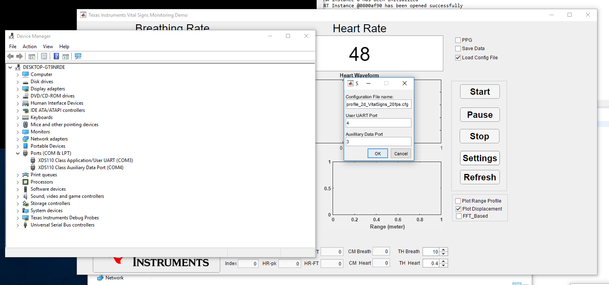Click the blue Help icon in Device Manager toolbar

pyautogui.click(x=57, y=57)
